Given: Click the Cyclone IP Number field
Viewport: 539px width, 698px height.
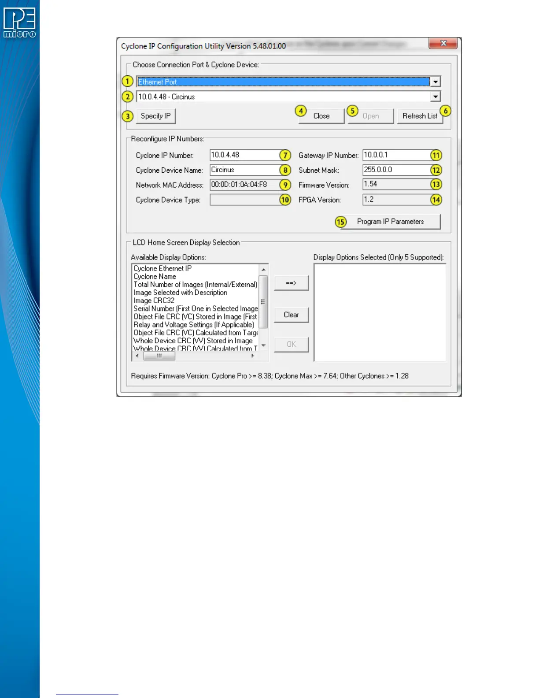Looking at the screenshot, I should click(x=244, y=155).
